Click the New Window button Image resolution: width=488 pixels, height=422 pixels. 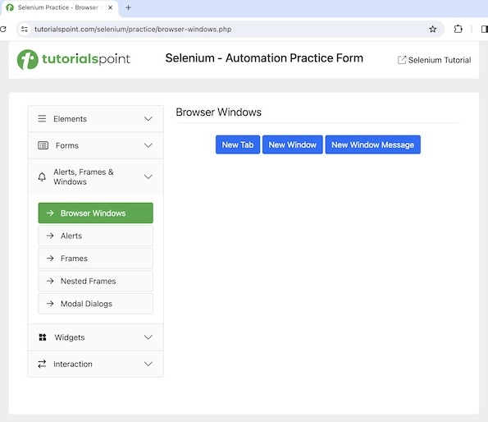pyautogui.click(x=293, y=144)
